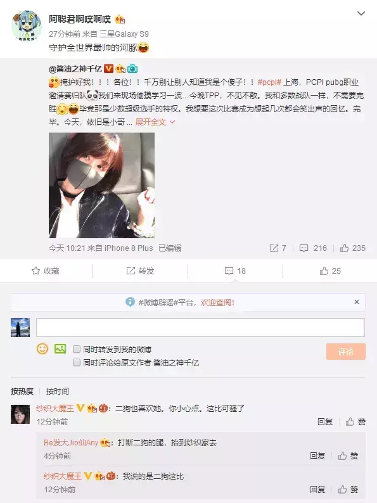The height and width of the screenshot is (503, 377).
Task: Add this post to 收藏 favorites
Action: click(x=45, y=271)
